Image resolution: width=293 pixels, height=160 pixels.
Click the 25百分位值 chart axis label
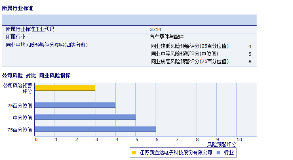point(20,106)
